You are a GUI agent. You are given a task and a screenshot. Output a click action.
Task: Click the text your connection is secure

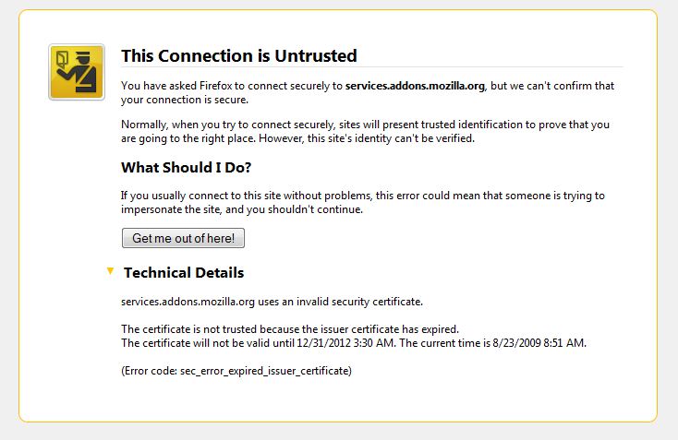[x=185, y=100]
